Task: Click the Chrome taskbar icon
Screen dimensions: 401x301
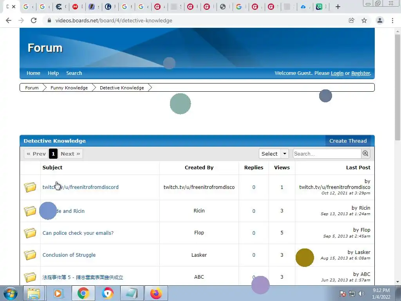Action: pyautogui.click(x=83, y=293)
